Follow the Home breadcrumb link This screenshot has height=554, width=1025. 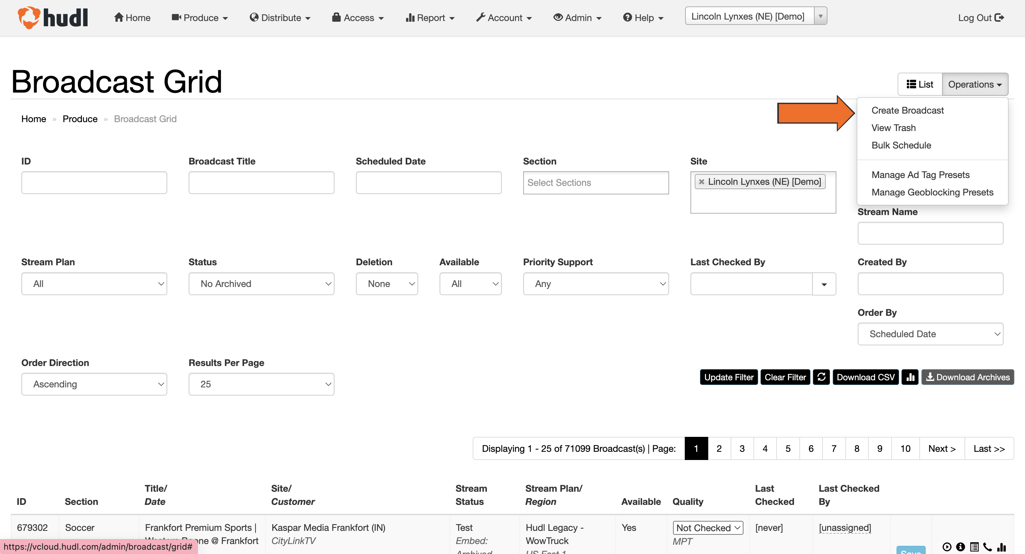33,119
